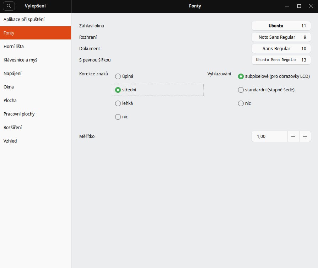Screen dimensions: 318x268
Task: Open Okna settings section
Action: 36,87
